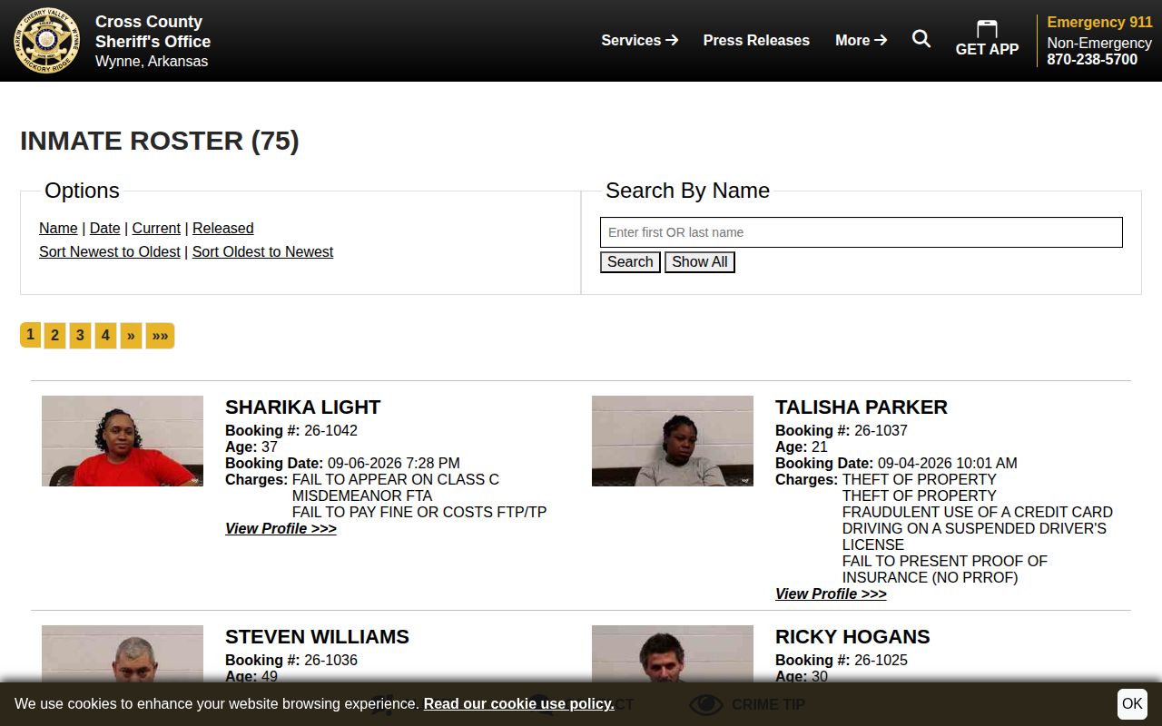This screenshot has height=726, width=1162.
Task: Go to roster page 4
Action: pos(105,336)
